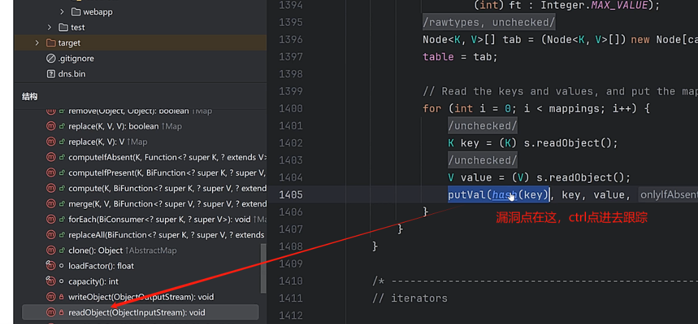
Task: Select replace(K, V, V): boolean method
Action: tap(125, 127)
